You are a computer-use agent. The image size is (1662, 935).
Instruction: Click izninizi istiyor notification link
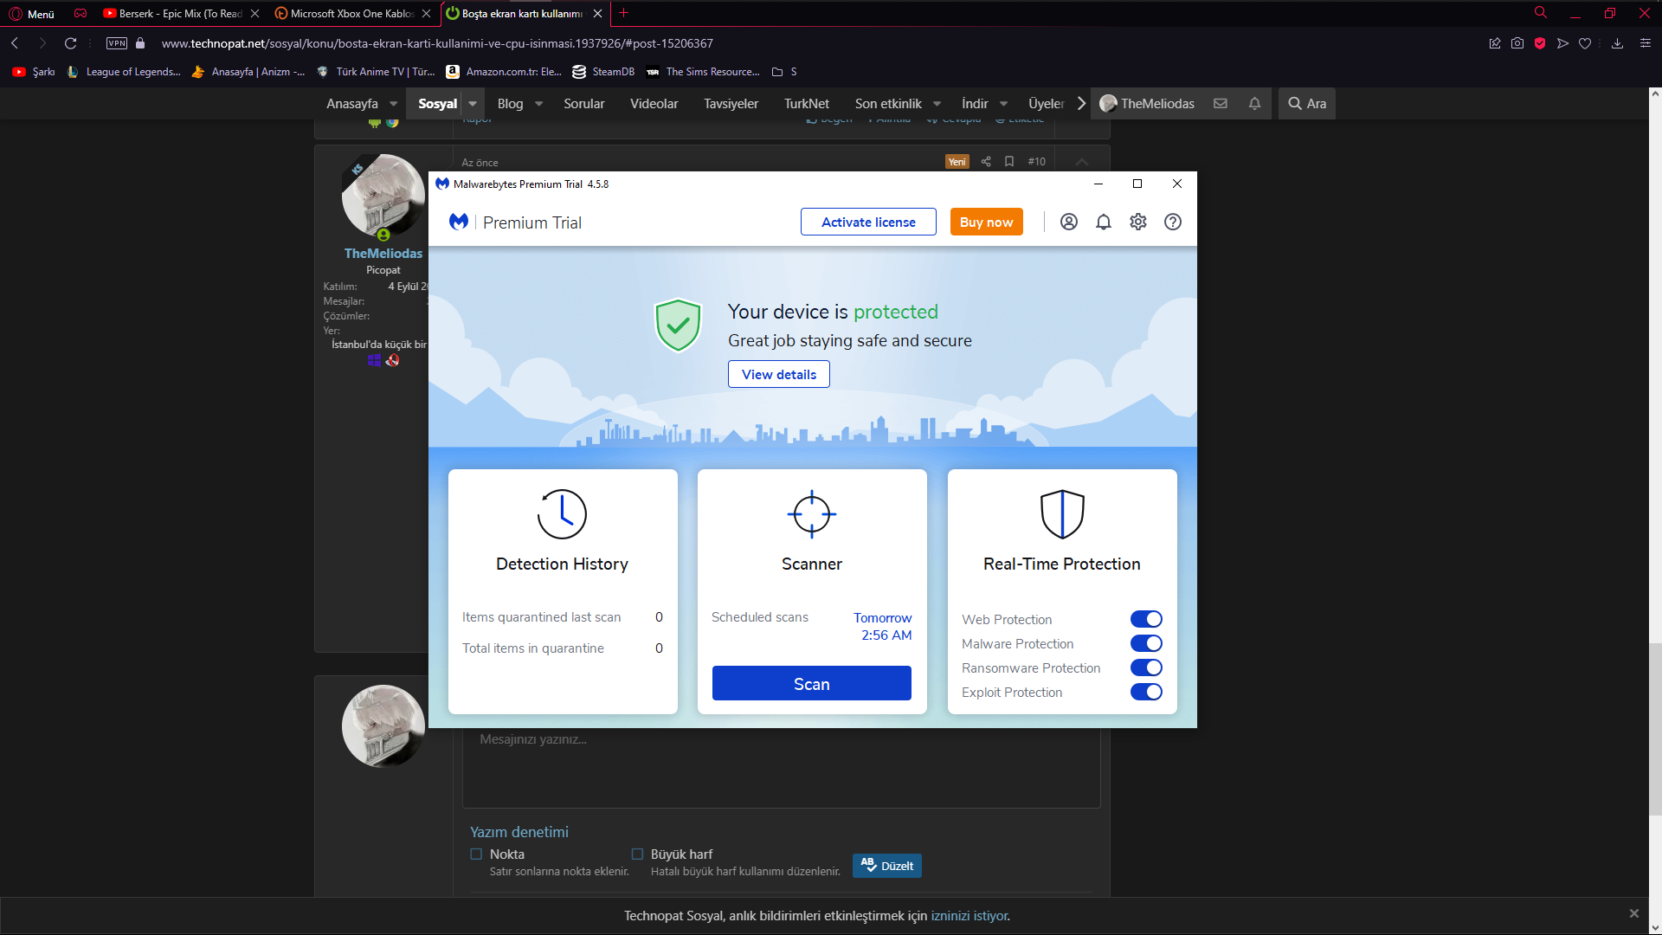point(969,916)
